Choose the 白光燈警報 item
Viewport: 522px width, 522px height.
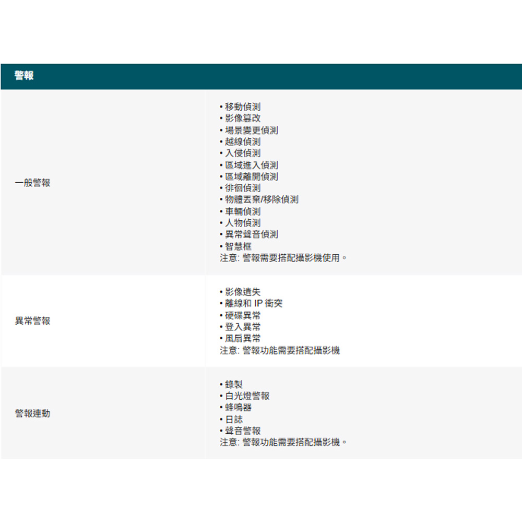pos(247,396)
